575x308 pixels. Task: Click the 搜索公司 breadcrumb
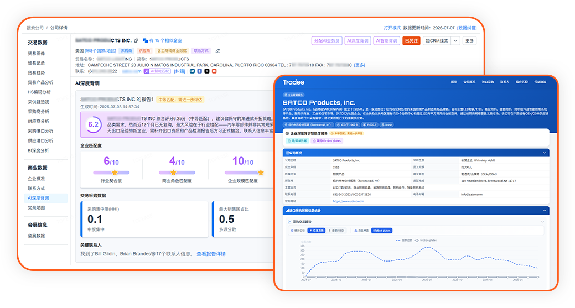(35, 28)
